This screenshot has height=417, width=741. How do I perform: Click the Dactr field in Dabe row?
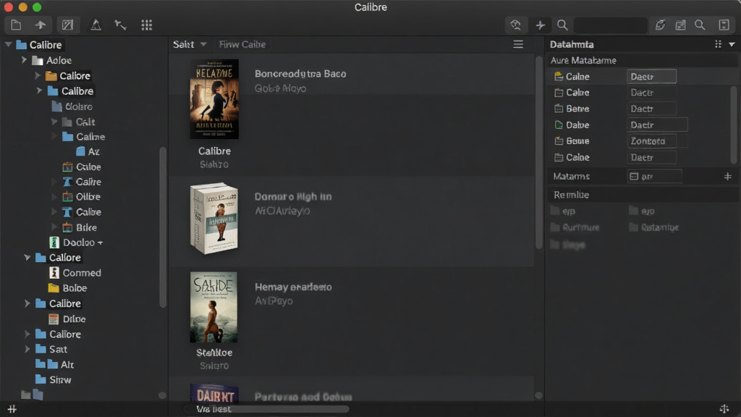pyautogui.click(x=657, y=125)
